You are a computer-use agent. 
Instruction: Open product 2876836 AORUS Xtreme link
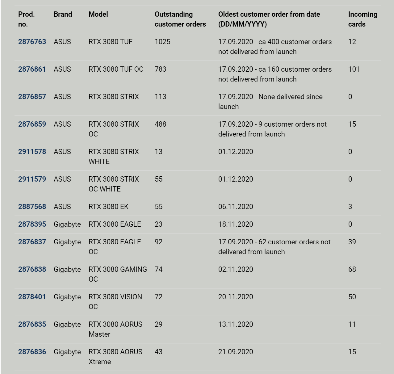32,352
